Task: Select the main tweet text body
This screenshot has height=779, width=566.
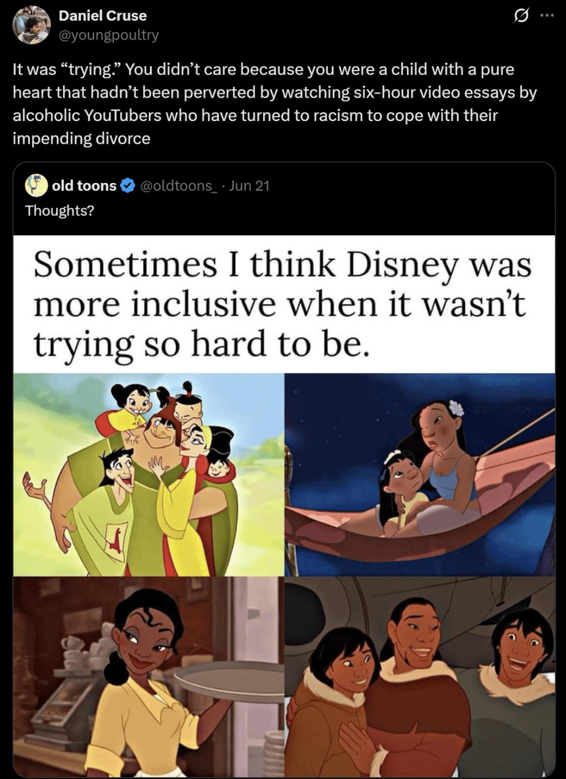Action: click(275, 104)
